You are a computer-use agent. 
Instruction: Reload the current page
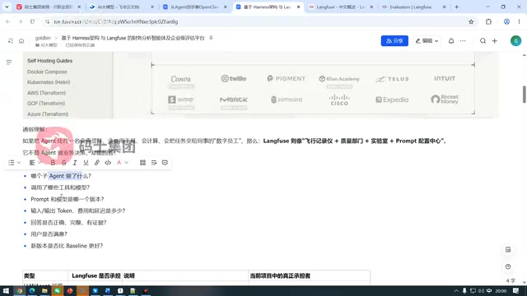pyautogui.click(x=32, y=22)
